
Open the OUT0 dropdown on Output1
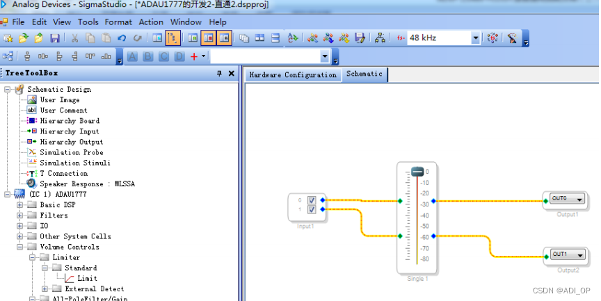pyautogui.click(x=579, y=199)
